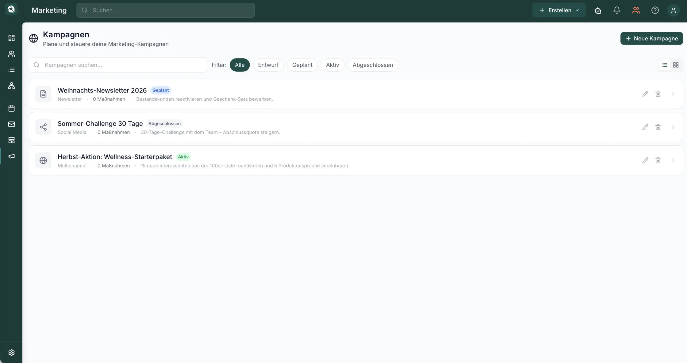Open the contacts people icon in sidebar
The image size is (687, 363).
click(x=11, y=54)
